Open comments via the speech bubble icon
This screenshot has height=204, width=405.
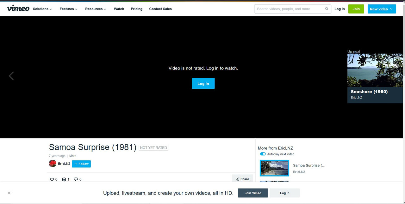(x=76, y=179)
